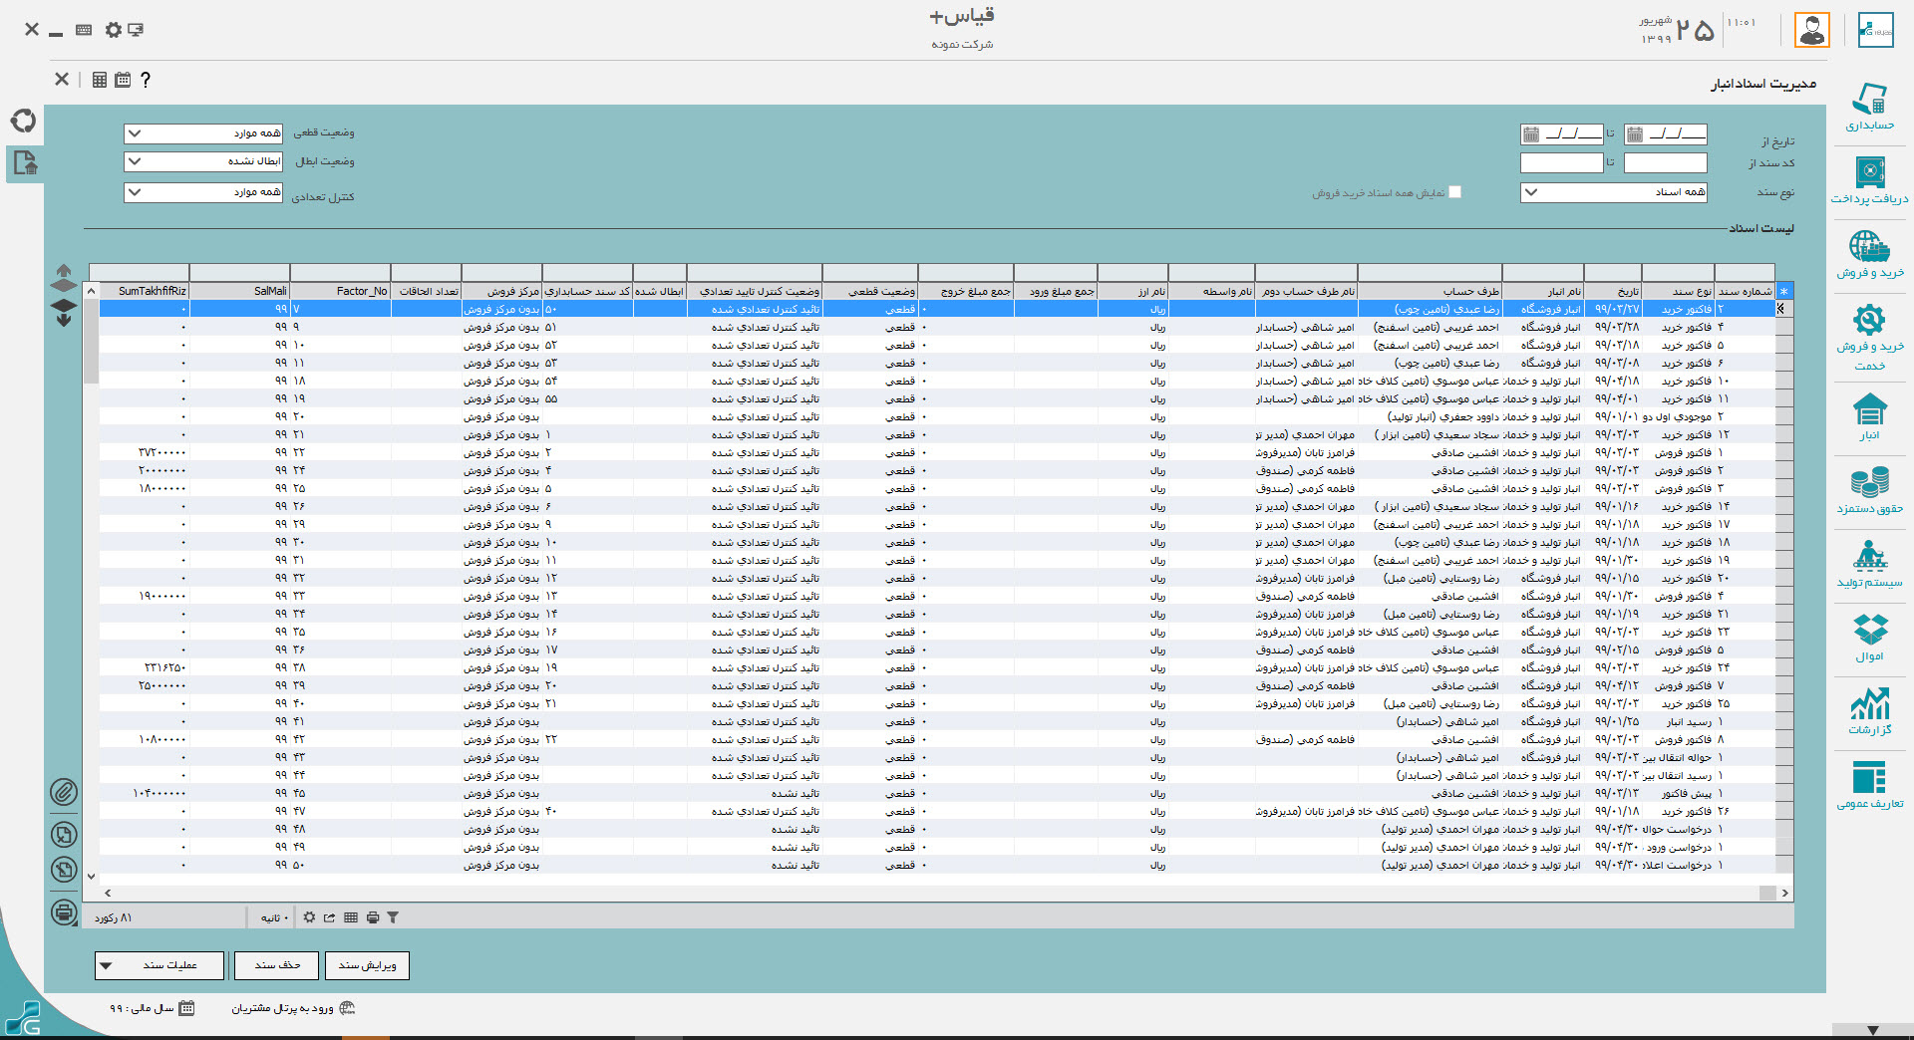Click the monitor display icon in title bar
1914x1040 pixels.
point(136,30)
